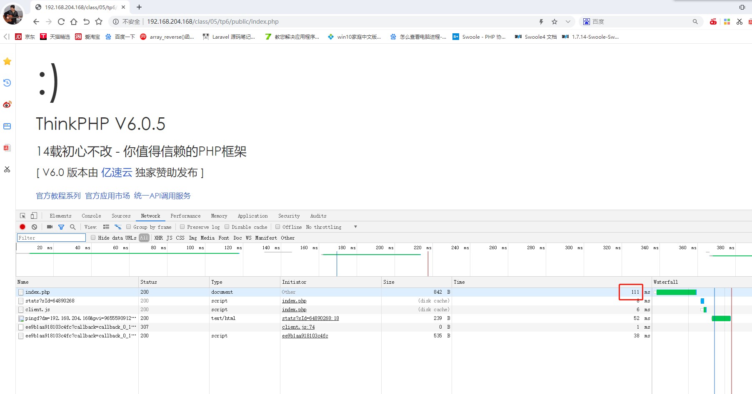Switch to the Elements tab
Image resolution: width=752 pixels, height=394 pixels.
point(60,216)
